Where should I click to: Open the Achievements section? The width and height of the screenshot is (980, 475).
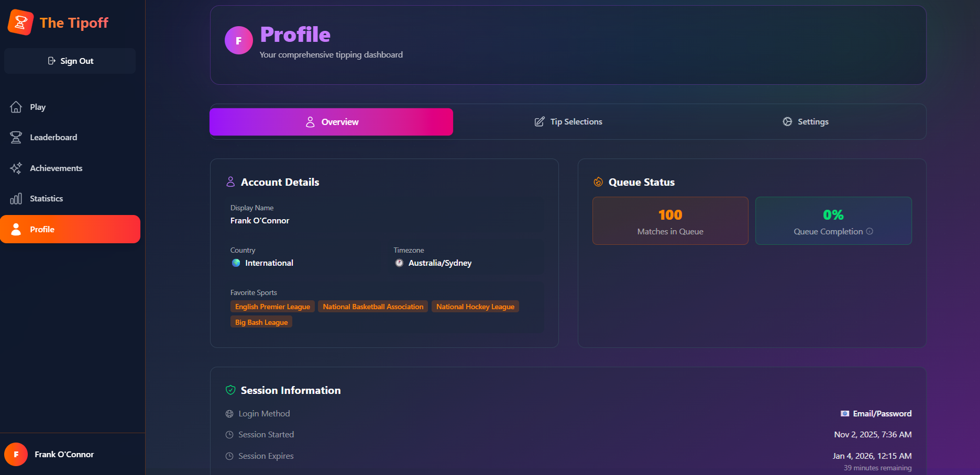[x=56, y=168]
